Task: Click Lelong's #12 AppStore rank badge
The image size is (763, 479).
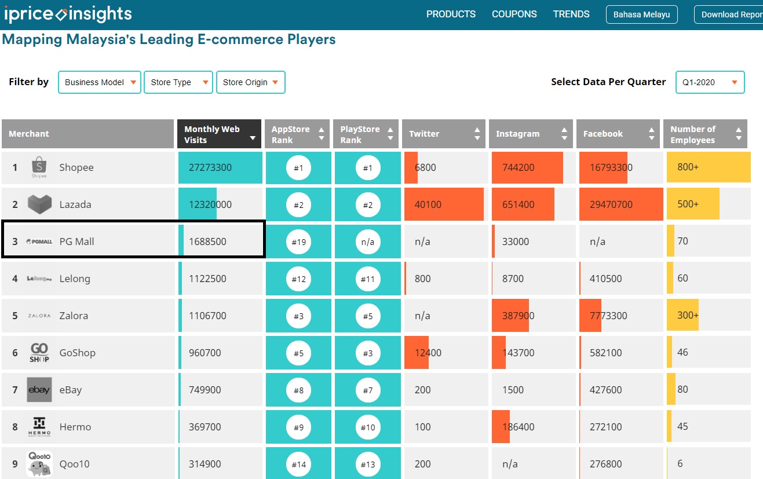Action: (298, 279)
